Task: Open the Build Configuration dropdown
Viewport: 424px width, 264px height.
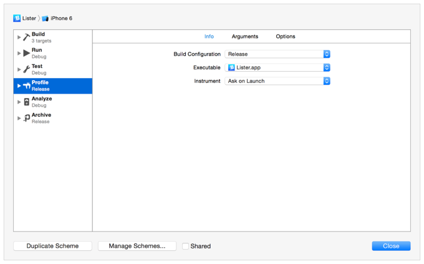Action: point(277,54)
